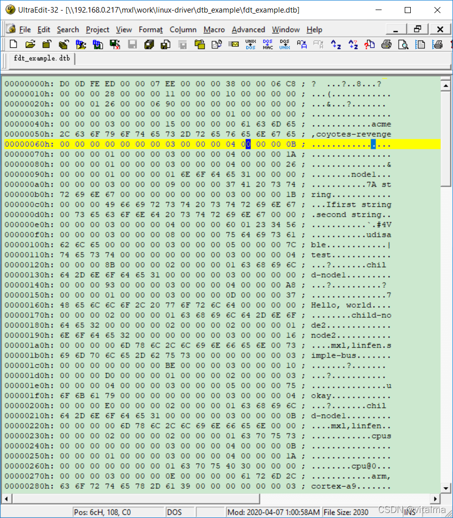Print the document with the printer icon
The width and height of the screenshot is (453, 518).
(x=386, y=44)
